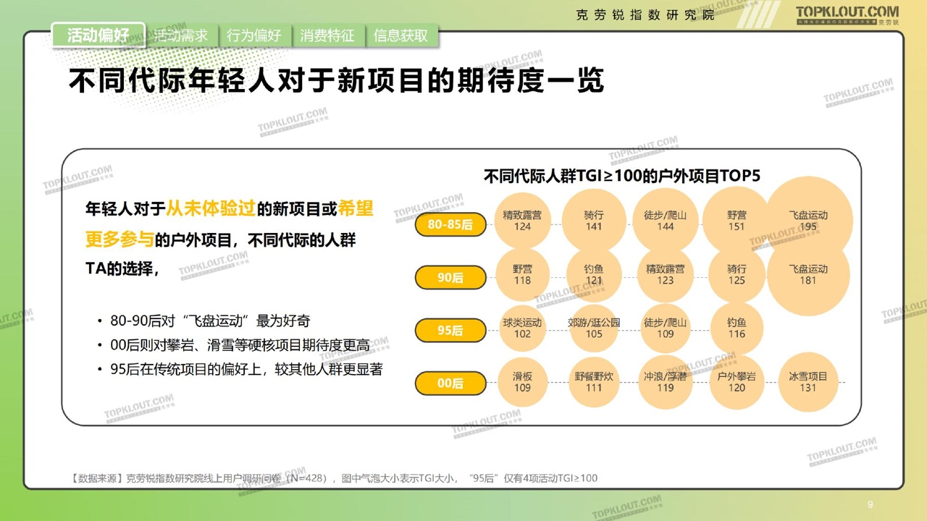The height and width of the screenshot is (521, 927).
Task: Select the 钓鱼 121 bubble
Action: click(594, 274)
